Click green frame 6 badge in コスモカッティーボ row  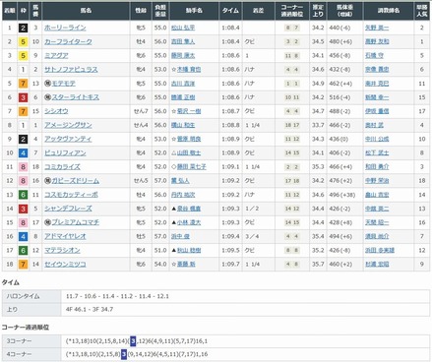(x=23, y=195)
